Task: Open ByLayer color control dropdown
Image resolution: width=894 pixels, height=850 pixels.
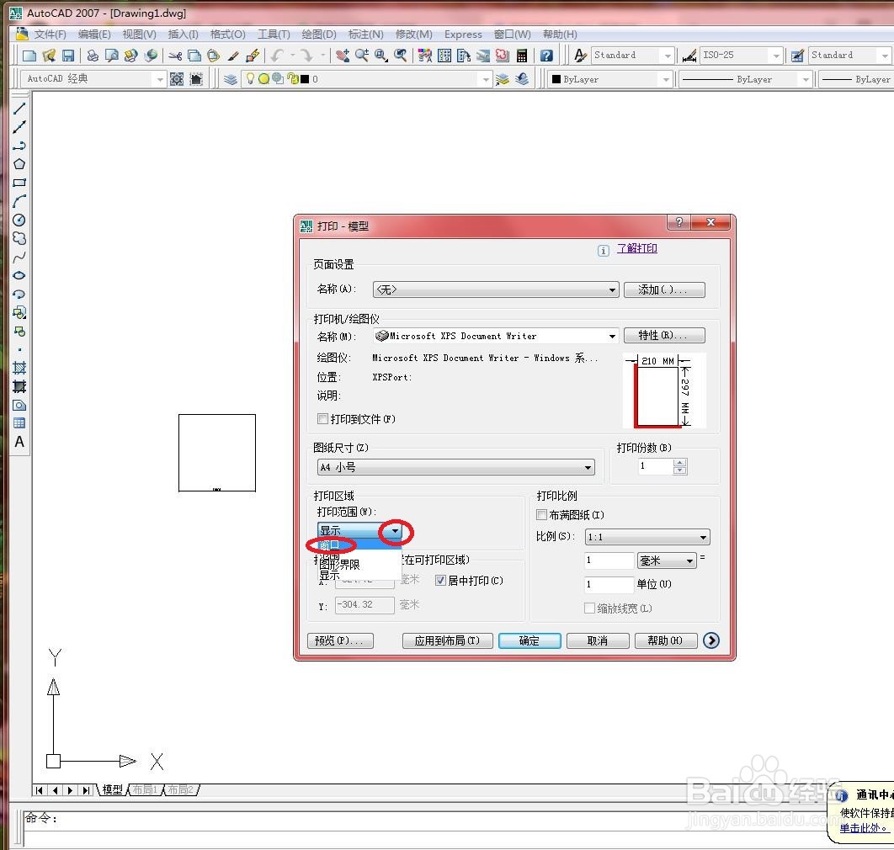Action: tap(610, 79)
